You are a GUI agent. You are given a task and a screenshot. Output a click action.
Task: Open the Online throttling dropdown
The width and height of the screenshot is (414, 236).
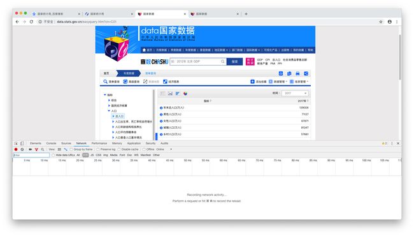[164, 149]
